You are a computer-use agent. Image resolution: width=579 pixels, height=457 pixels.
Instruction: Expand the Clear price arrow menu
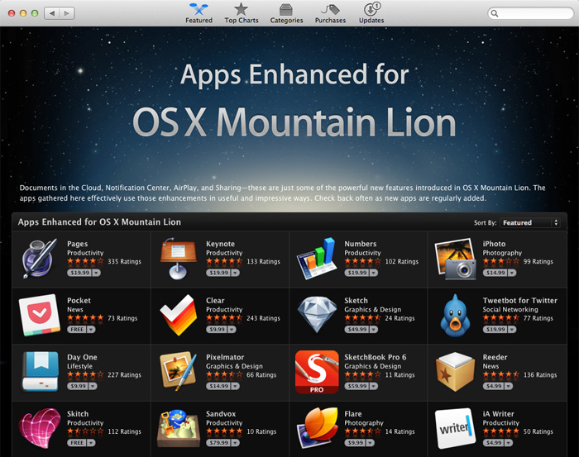click(232, 330)
